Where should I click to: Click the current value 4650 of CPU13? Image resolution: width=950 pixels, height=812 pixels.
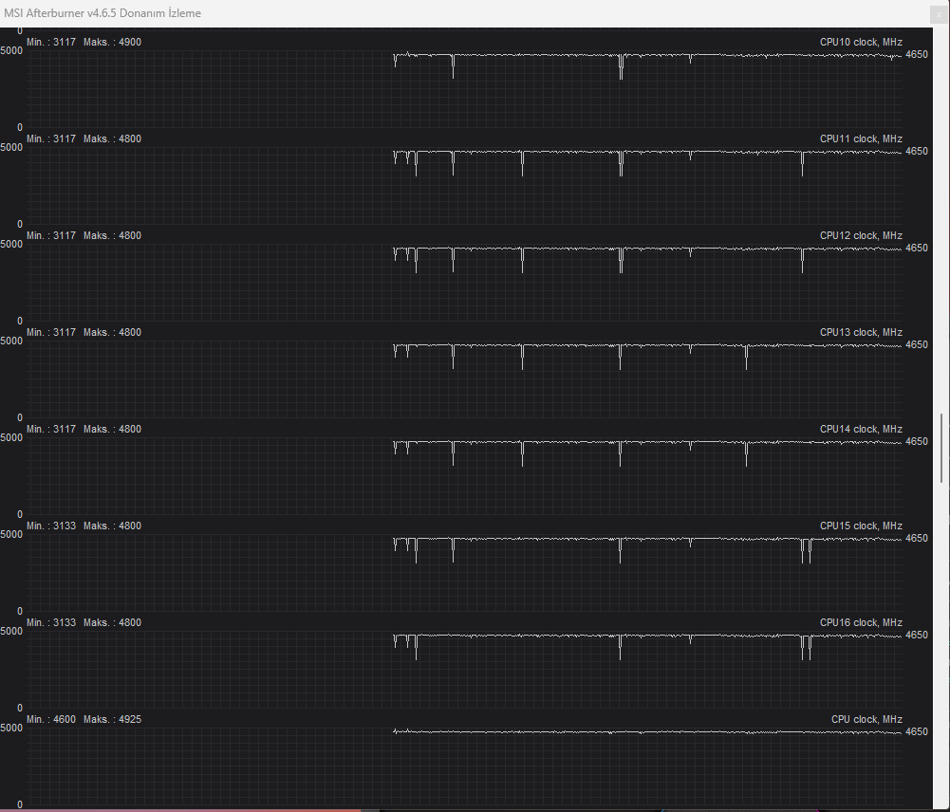(x=916, y=344)
